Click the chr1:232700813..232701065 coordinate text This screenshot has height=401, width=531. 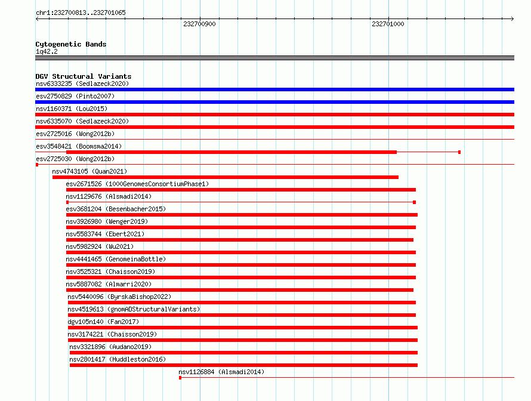[81, 13]
